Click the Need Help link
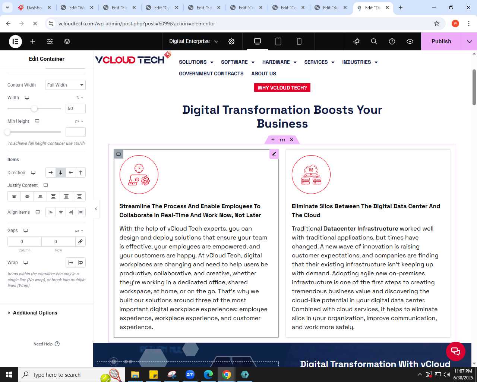 click(47, 344)
